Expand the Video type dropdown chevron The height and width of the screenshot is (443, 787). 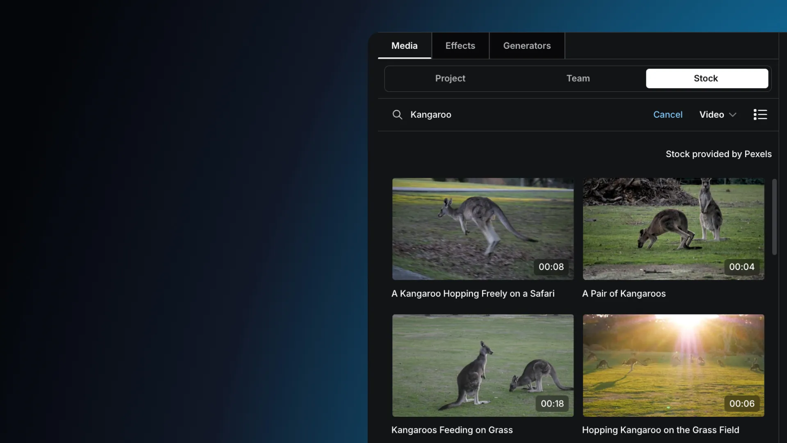733,115
